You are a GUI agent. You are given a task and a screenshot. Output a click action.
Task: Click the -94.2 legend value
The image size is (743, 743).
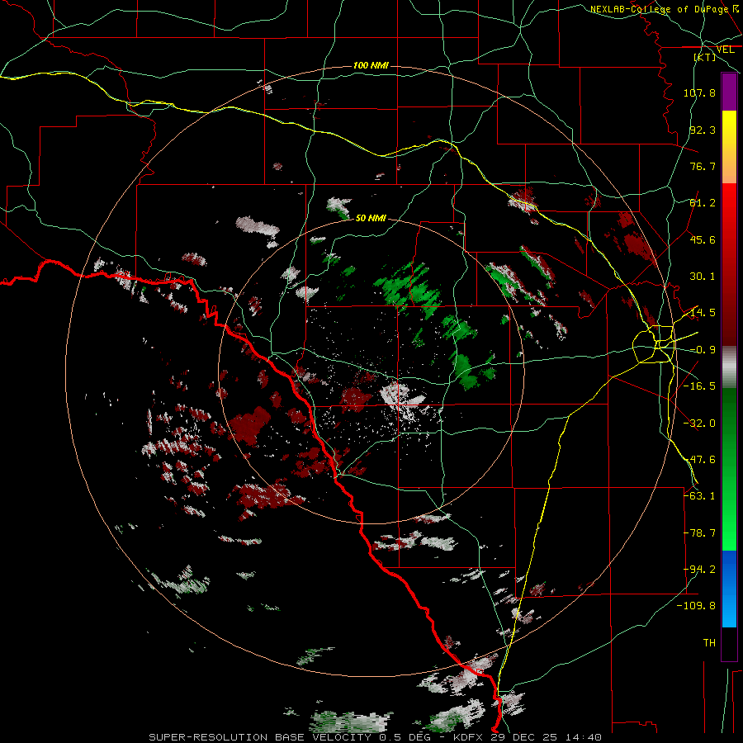pyautogui.click(x=699, y=570)
